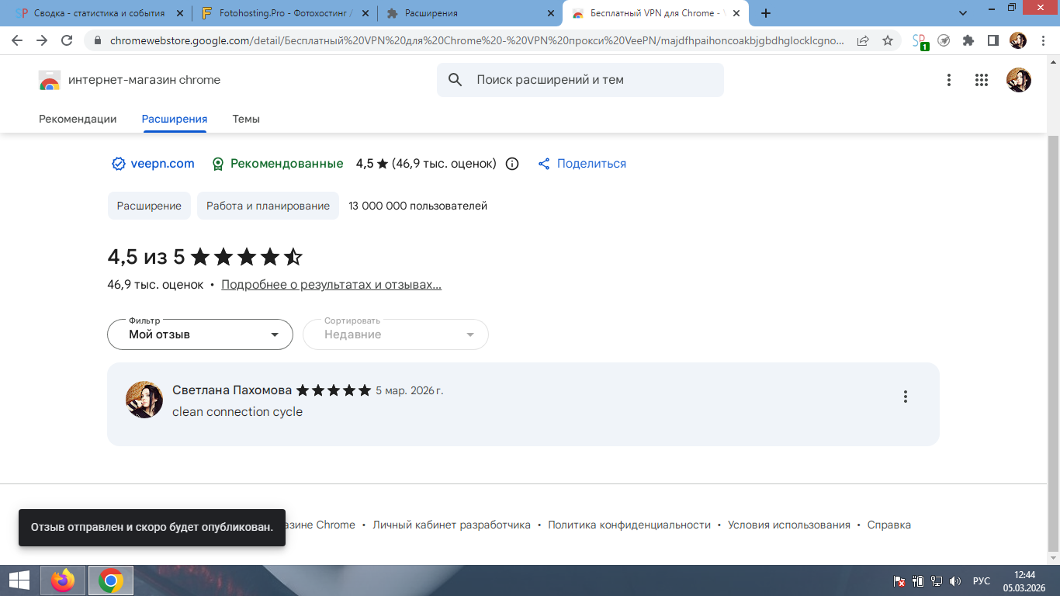Show the tab search chevron list
Screen dimensions: 1060x596
[963, 13]
